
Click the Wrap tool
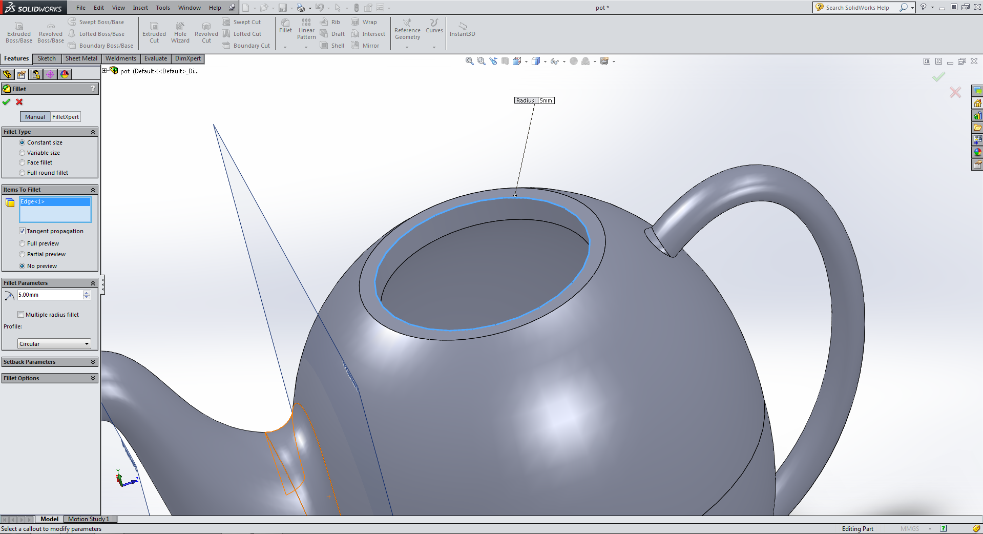point(364,22)
